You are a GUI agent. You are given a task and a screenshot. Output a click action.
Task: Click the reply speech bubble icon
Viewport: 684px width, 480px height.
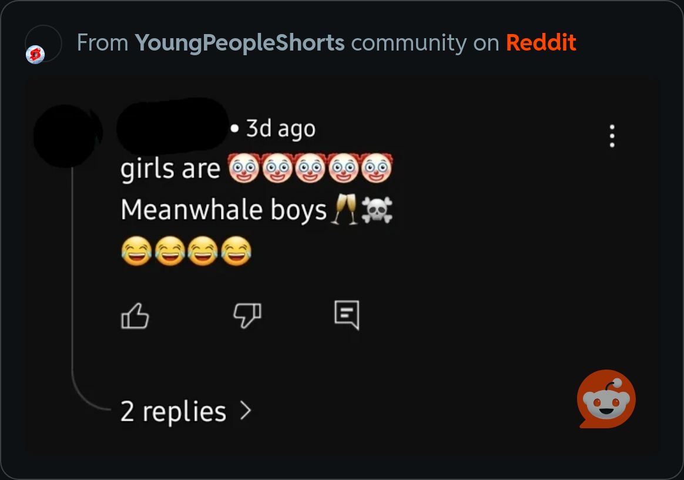pyautogui.click(x=347, y=315)
